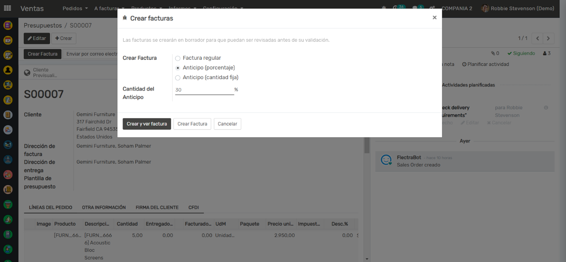This screenshot has width=566, height=262.
Task: Select the Anticipo (porcentaje) radio option
Action: pos(178,68)
